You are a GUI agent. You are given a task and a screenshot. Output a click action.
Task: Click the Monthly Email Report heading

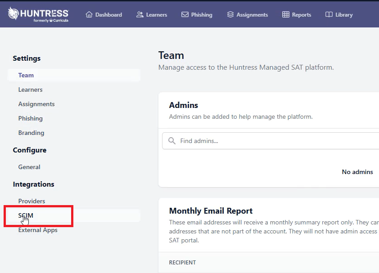click(x=211, y=211)
